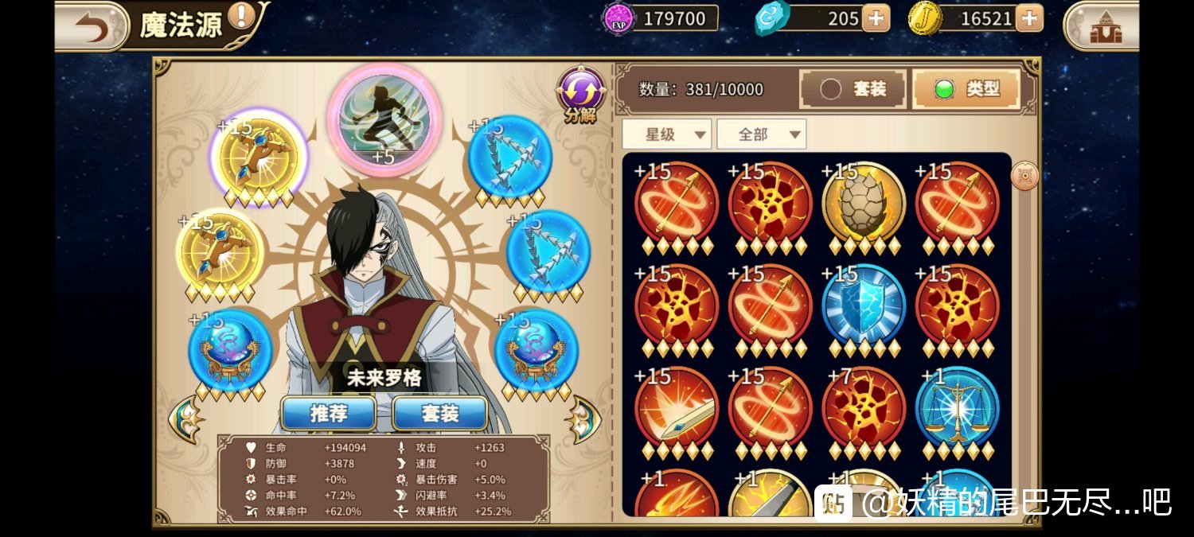Open the home building icon
The width and height of the screenshot is (1194, 537).
tap(1104, 26)
